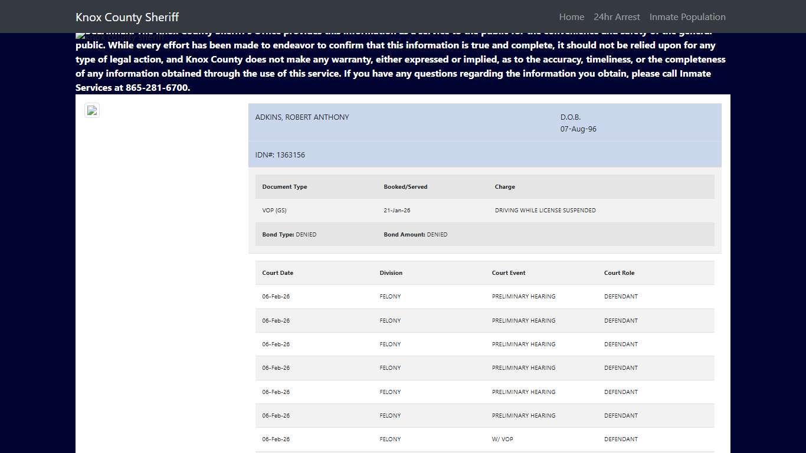
Task: Click the Charge column header
Action: click(x=504, y=186)
